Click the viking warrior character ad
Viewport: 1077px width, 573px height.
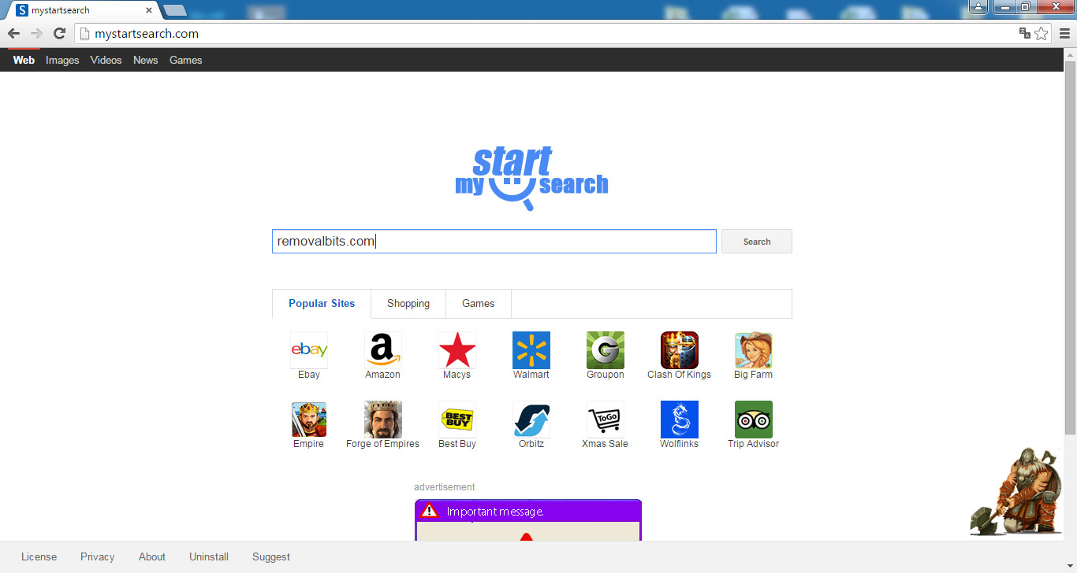(x=1016, y=492)
